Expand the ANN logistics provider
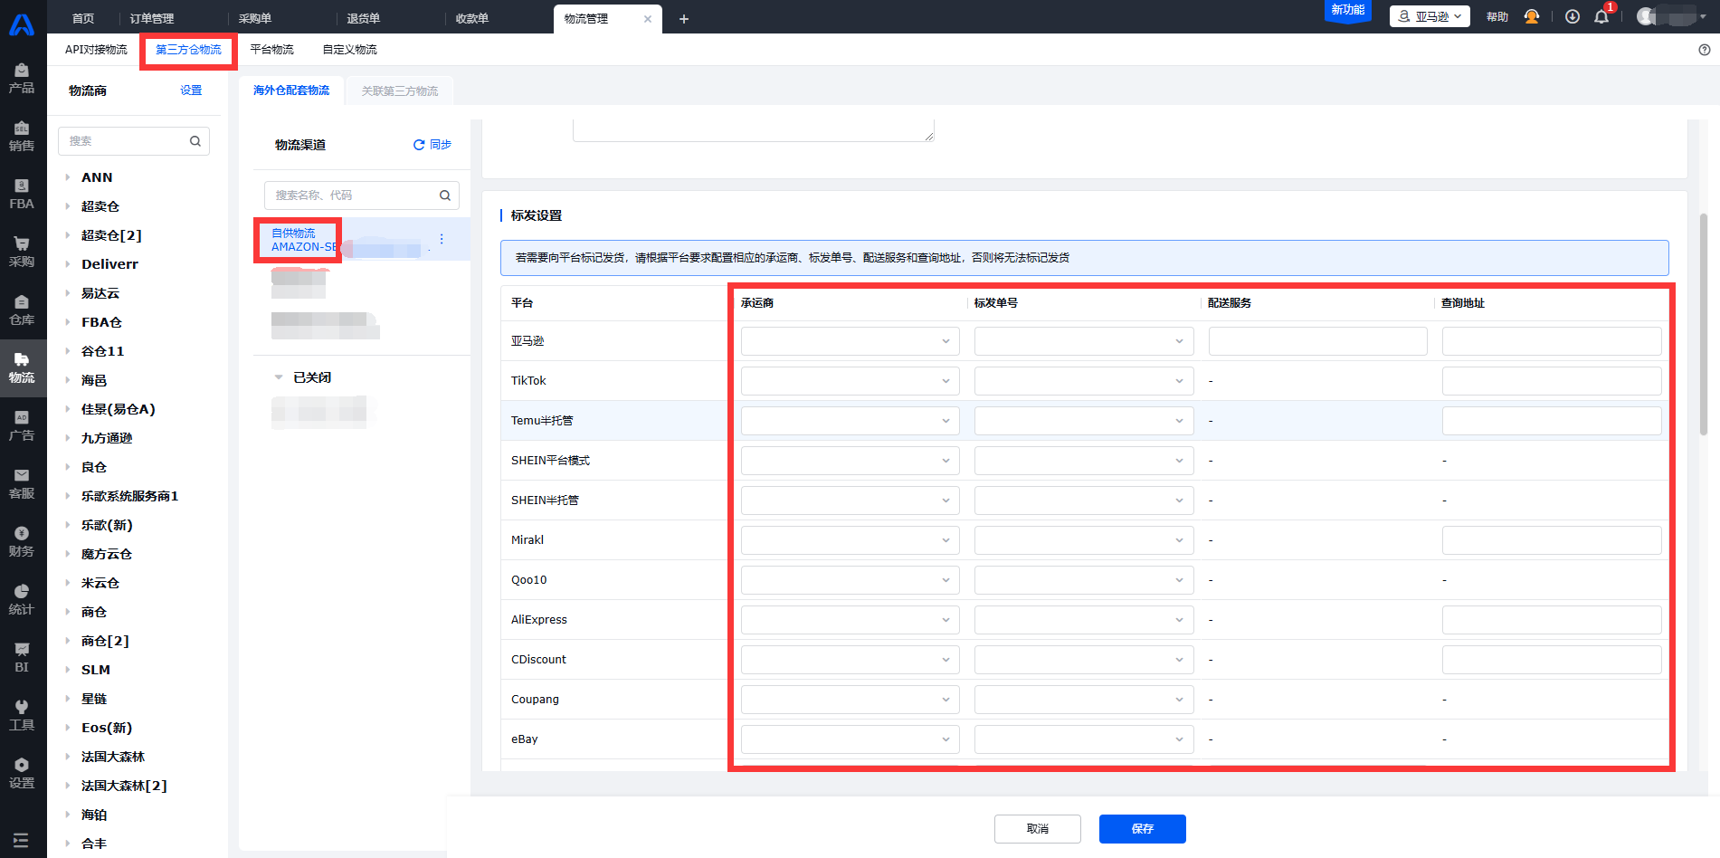This screenshot has width=1720, height=858. click(68, 177)
